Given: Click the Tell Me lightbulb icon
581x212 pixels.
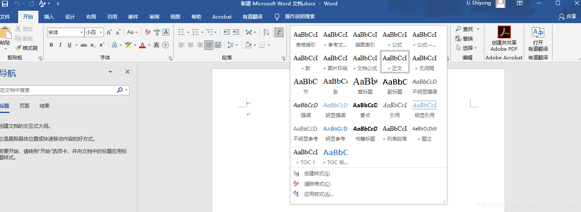Looking at the screenshot, I should 277,17.
